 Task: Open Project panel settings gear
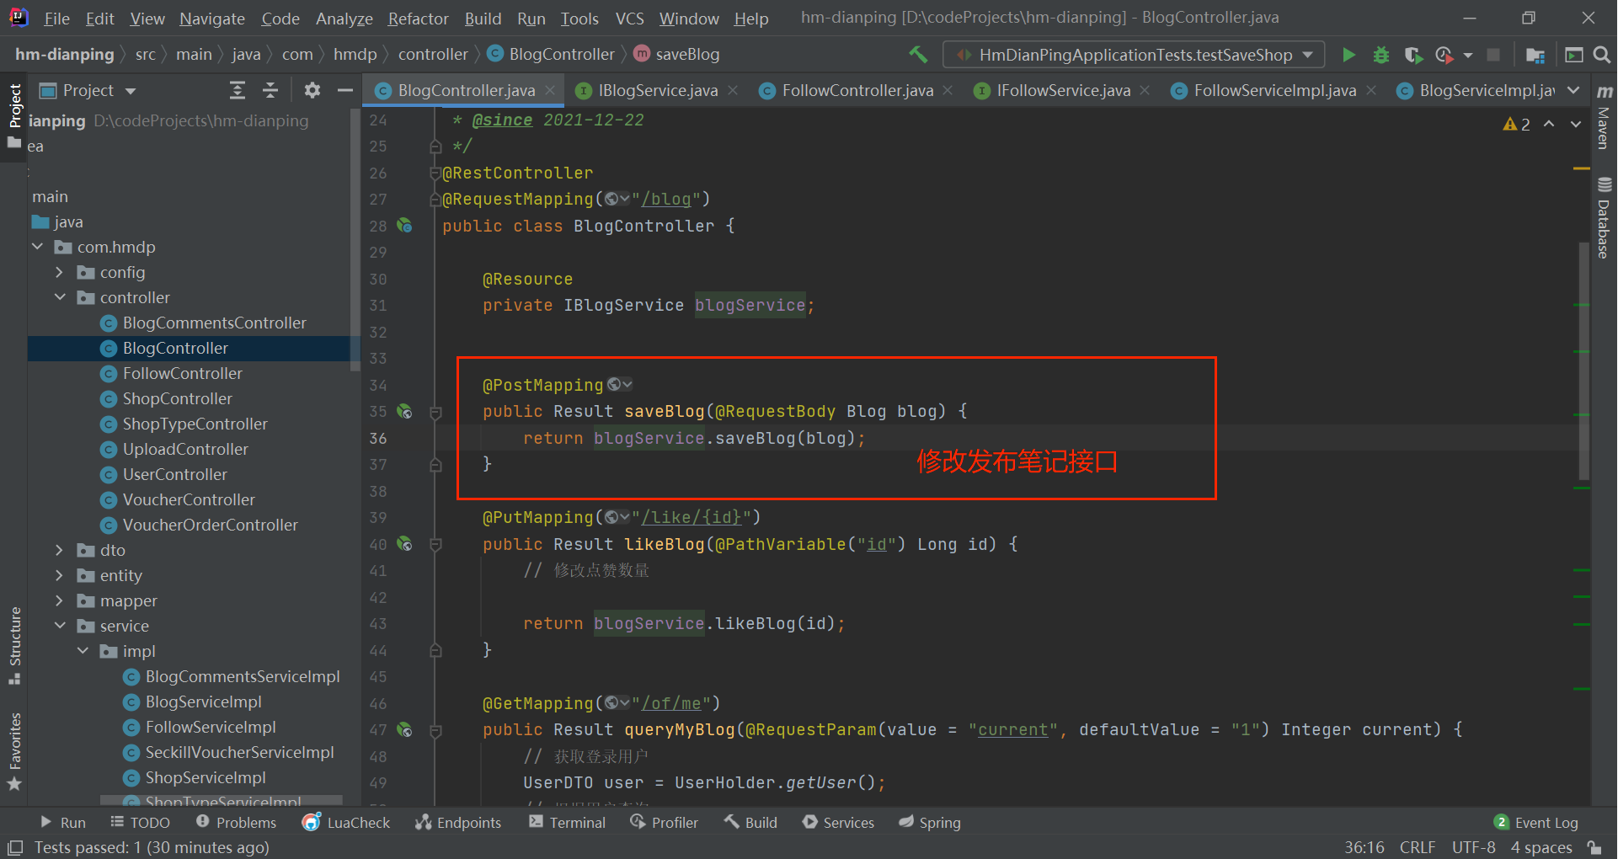(x=312, y=90)
